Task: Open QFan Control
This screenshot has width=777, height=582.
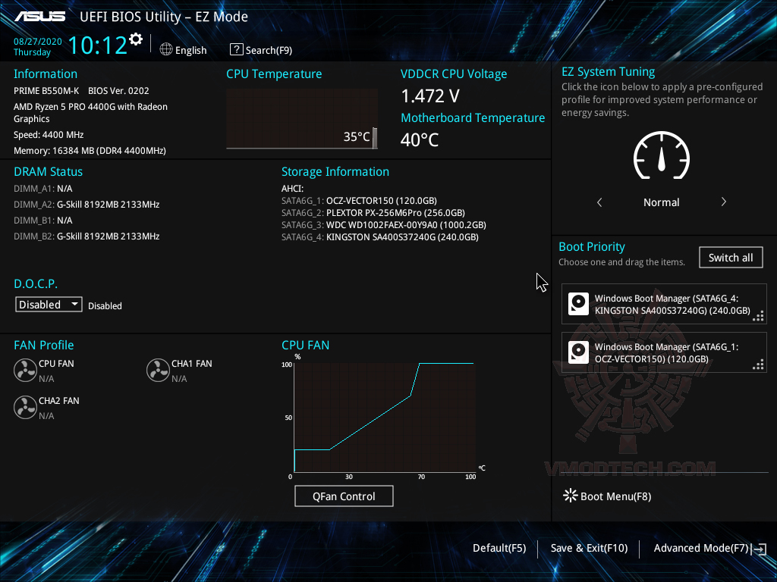Action: [x=344, y=496]
